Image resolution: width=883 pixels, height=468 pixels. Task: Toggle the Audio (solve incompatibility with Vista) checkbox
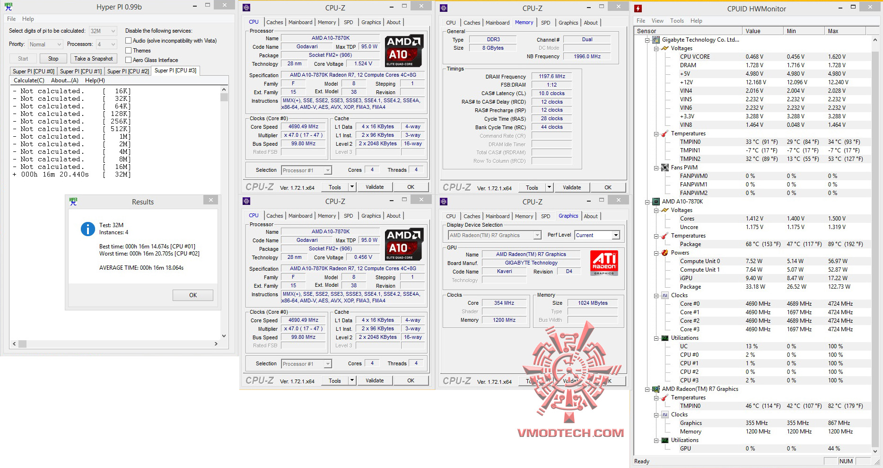(x=128, y=41)
